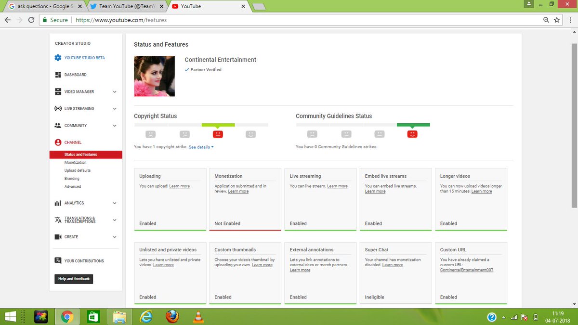Viewport: 578px width, 325px height.
Task: Open the Monetization channel submenu
Action: coord(75,162)
